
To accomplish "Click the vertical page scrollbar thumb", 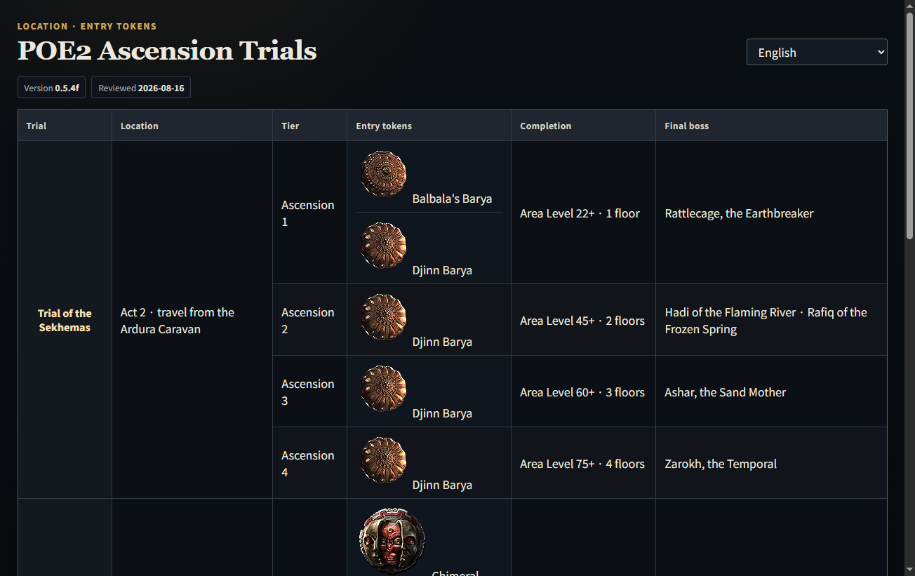I will [909, 126].
